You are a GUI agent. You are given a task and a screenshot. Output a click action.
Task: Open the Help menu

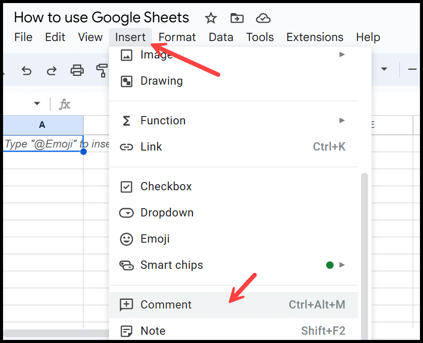368,37
